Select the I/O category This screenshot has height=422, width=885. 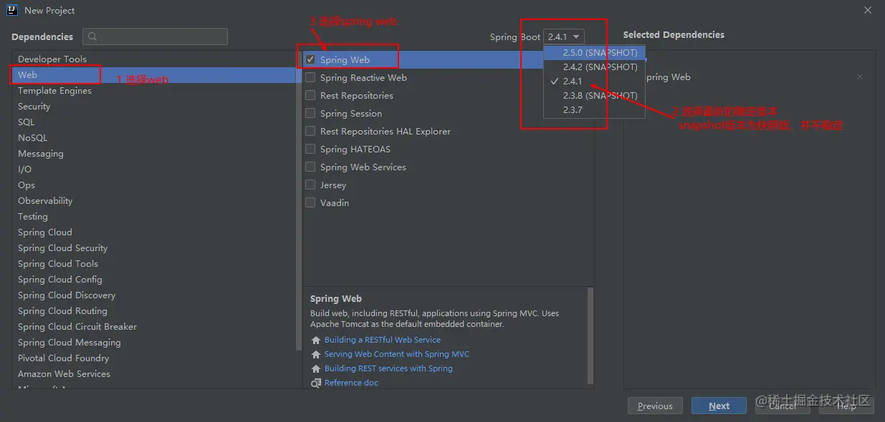pos(155,170)
